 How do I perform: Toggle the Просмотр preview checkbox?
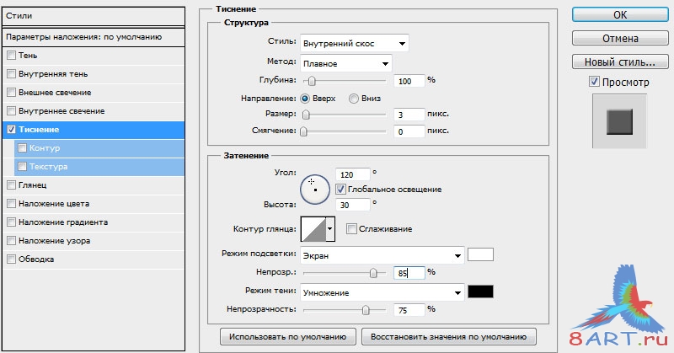pyautogui.click(x=594, y=82)
